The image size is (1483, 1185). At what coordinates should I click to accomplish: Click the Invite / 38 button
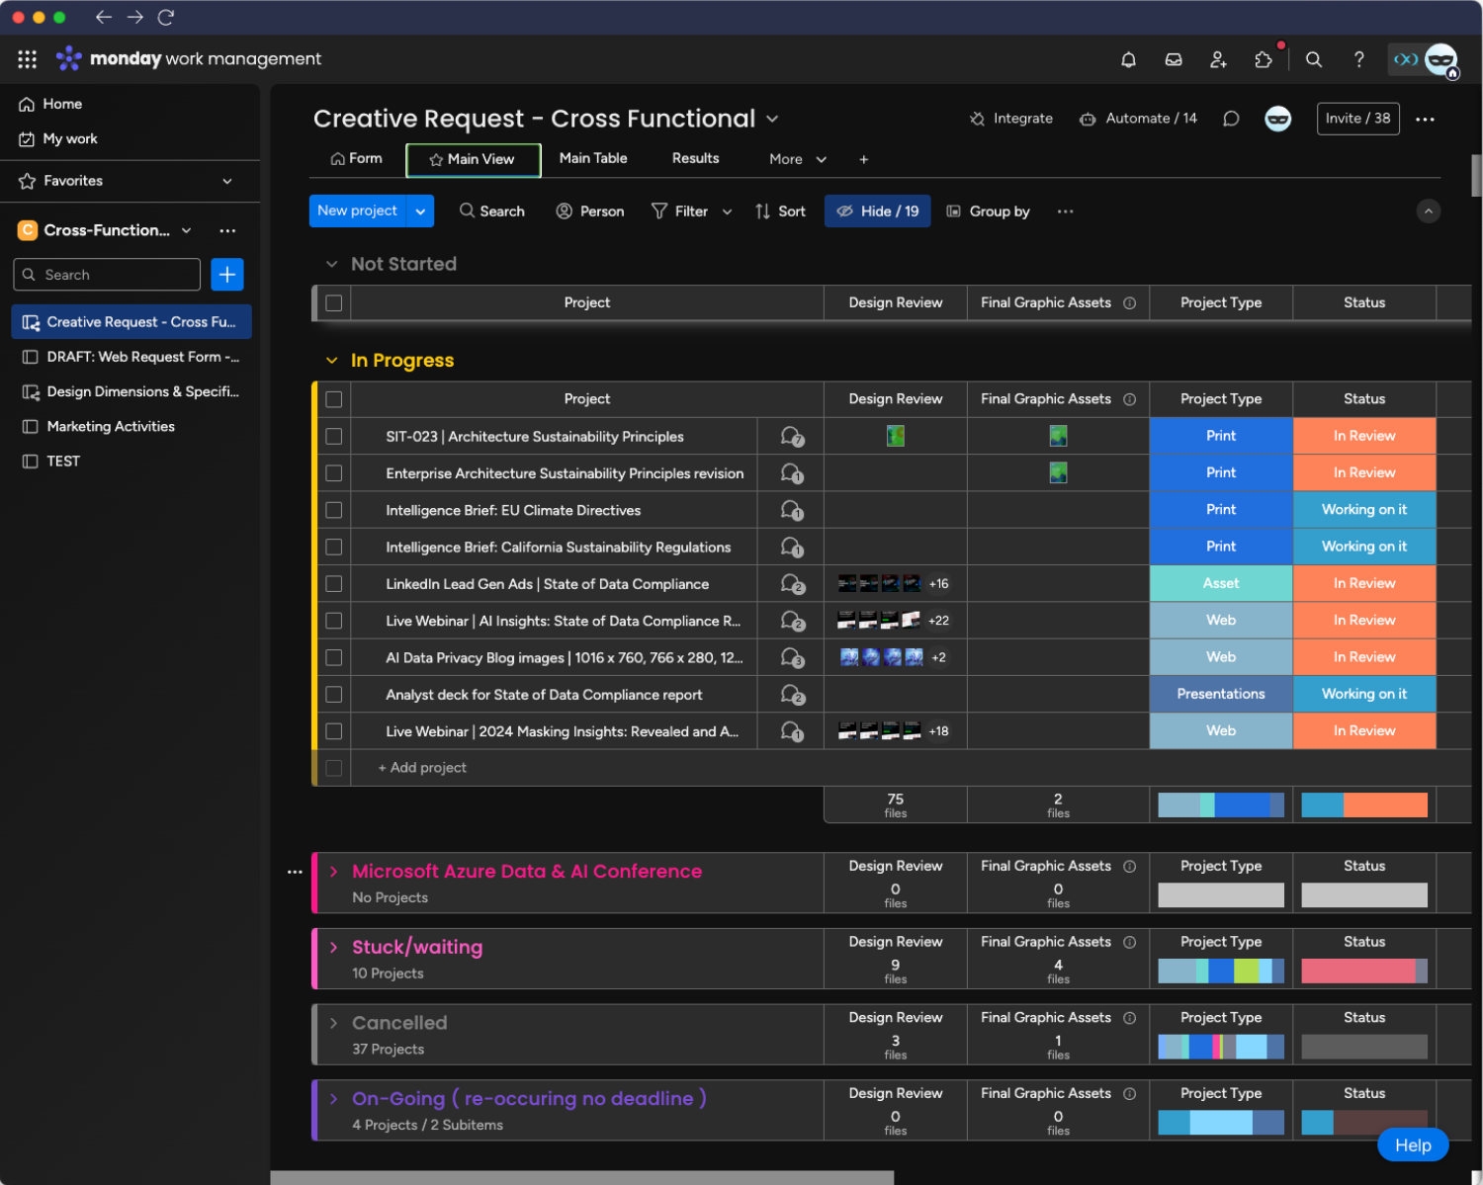click(1357, 119)
